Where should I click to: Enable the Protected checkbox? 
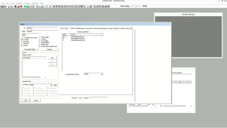tap(22, 42)
